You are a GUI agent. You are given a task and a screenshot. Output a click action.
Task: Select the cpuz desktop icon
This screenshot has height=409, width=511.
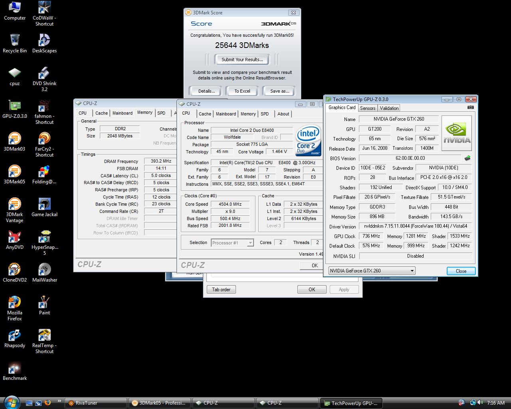pos(15,76)
